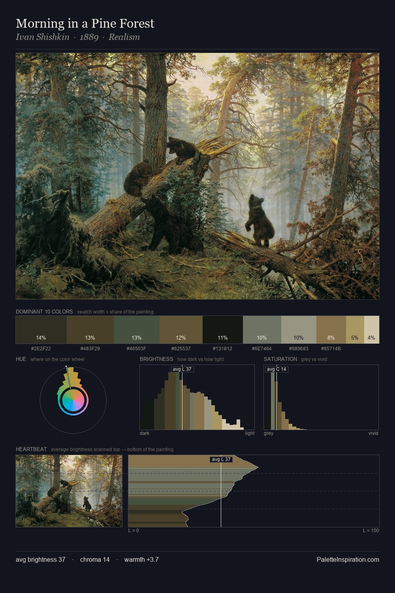395x593 pixels.
Task: Click the #483F29 hex code
Action: [x=90, y=349]
